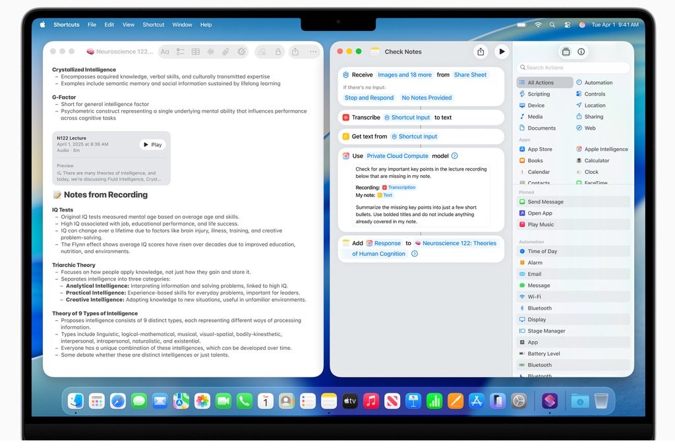This screenshot has width=675, height=448.
Task: Expand the Private Cloud Compute model details chevron
Action: pos(454,155)
